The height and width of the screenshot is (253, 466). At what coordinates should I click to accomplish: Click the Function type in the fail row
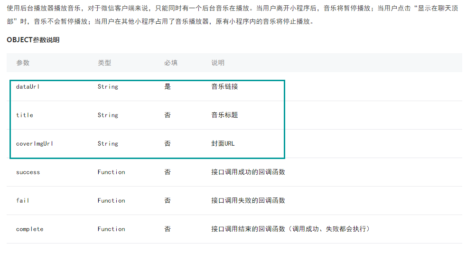pos(112,201)
